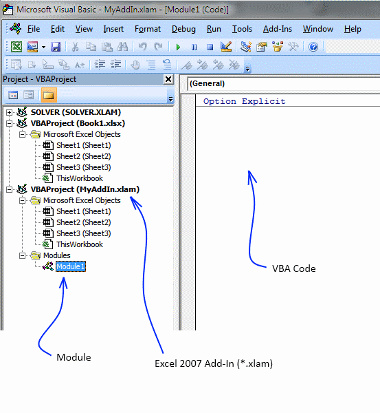This screenshot has height=413, width=380.
Task: Open Help via question mark icon
Action: [313, 47]
